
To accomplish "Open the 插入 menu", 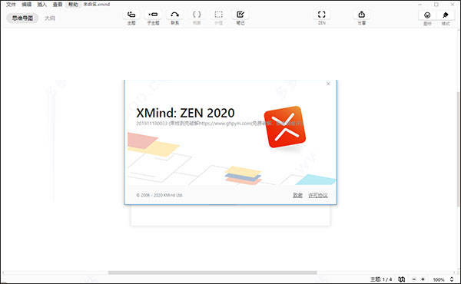I will click(x=42, y=5).
